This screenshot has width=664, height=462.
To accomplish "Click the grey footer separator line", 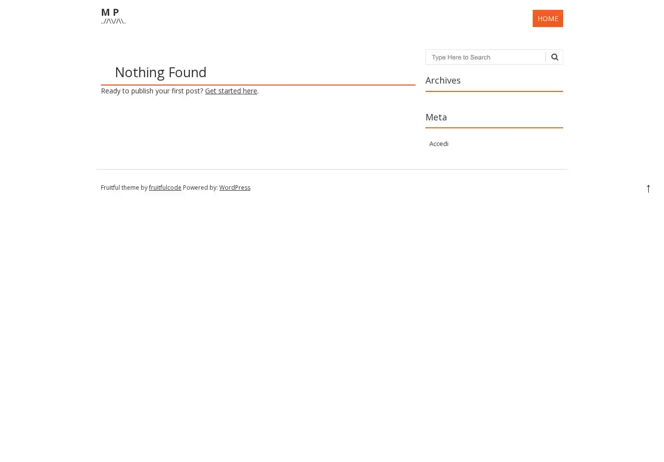I will (x=332, y=169).
